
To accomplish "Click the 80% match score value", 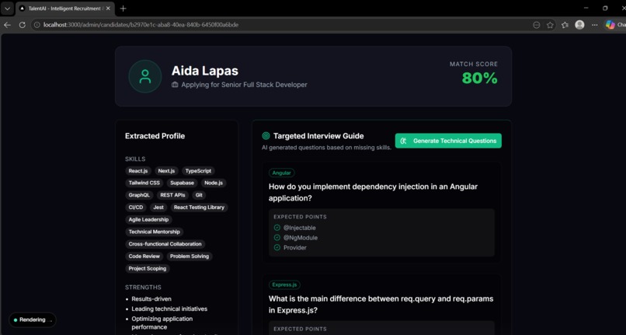I will [479, 78].
